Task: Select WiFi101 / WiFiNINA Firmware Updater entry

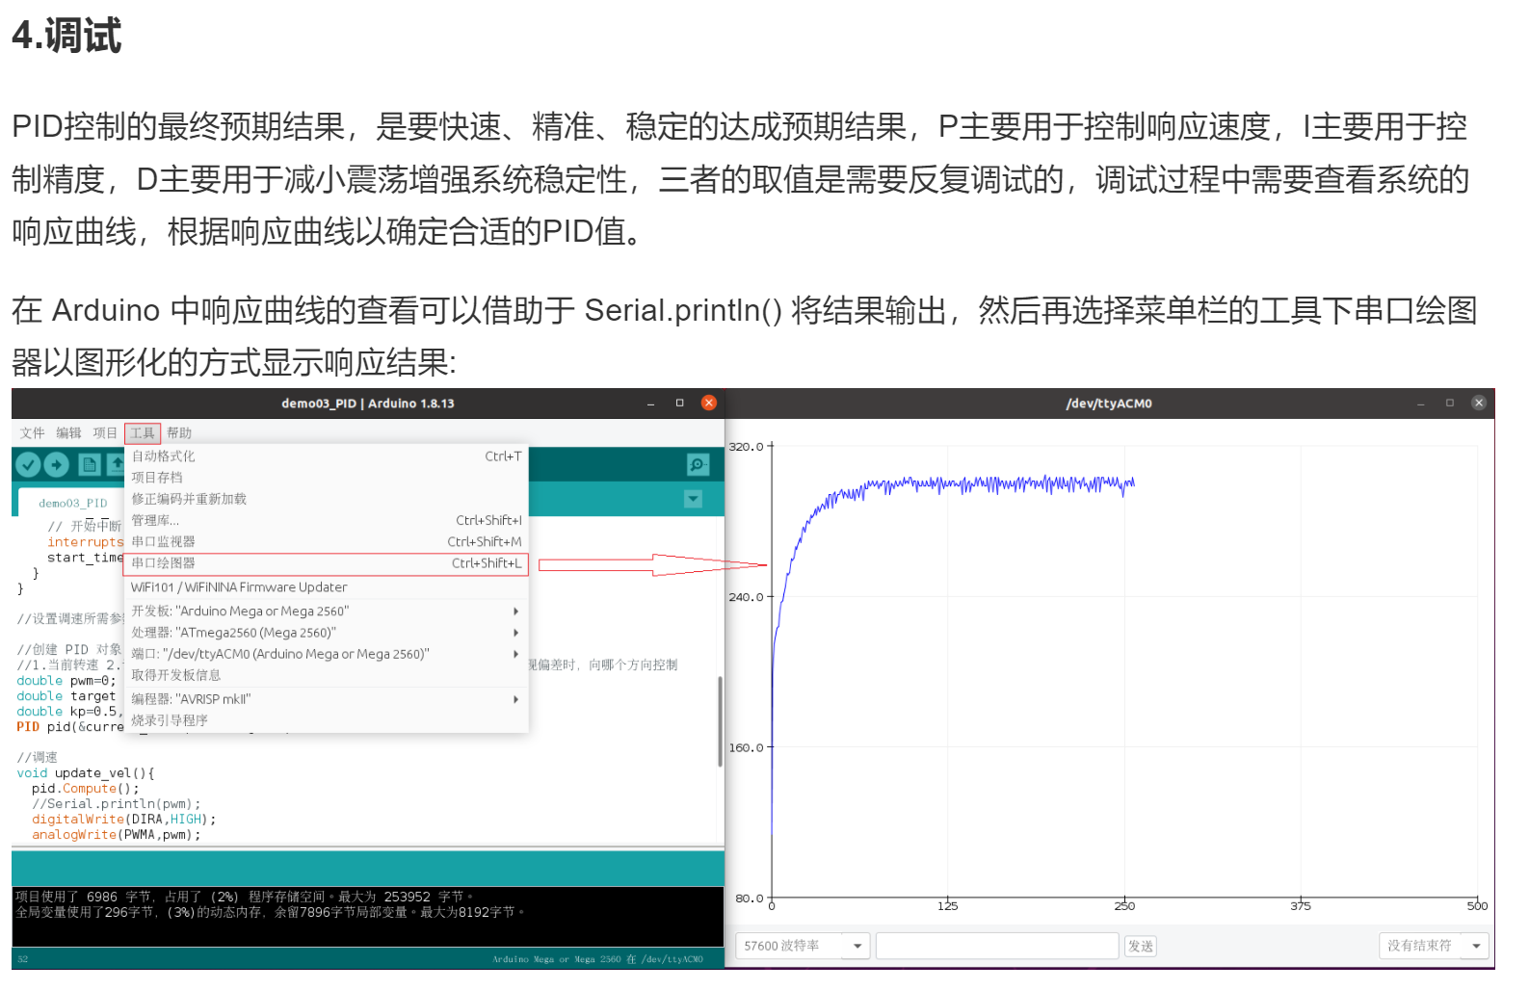Action: pos(327,587)
